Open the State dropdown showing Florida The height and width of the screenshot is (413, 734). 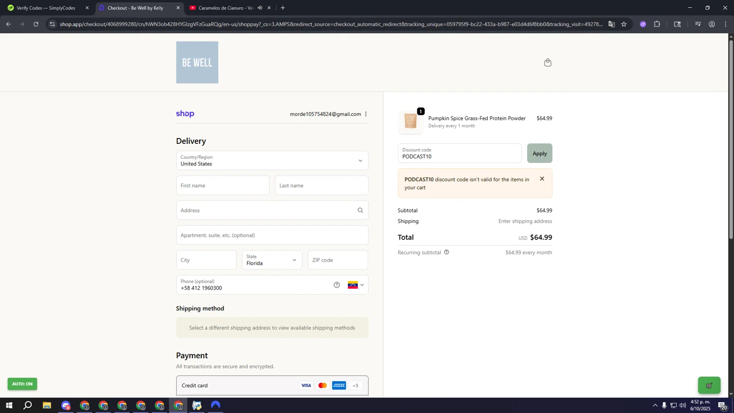click(272, 260)
